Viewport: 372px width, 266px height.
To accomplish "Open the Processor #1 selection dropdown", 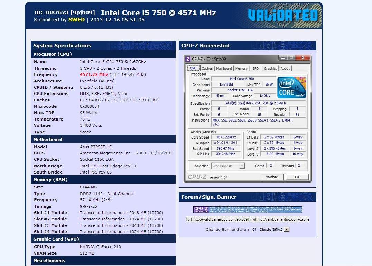I will point(228,166).
